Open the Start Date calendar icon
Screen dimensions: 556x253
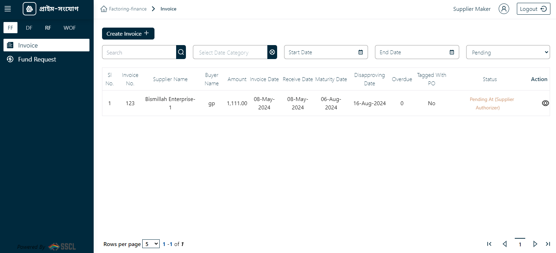pos(361,52)
